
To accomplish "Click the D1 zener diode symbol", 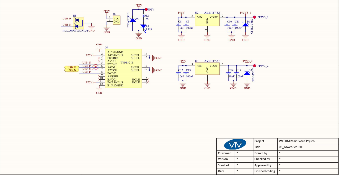I will pyautogui.click(x=245, y=24).
